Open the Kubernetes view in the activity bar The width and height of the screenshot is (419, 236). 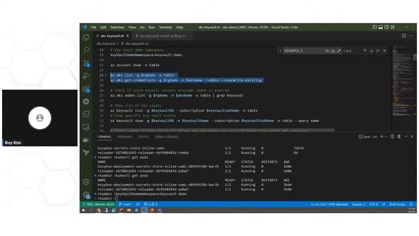[86, 102]
